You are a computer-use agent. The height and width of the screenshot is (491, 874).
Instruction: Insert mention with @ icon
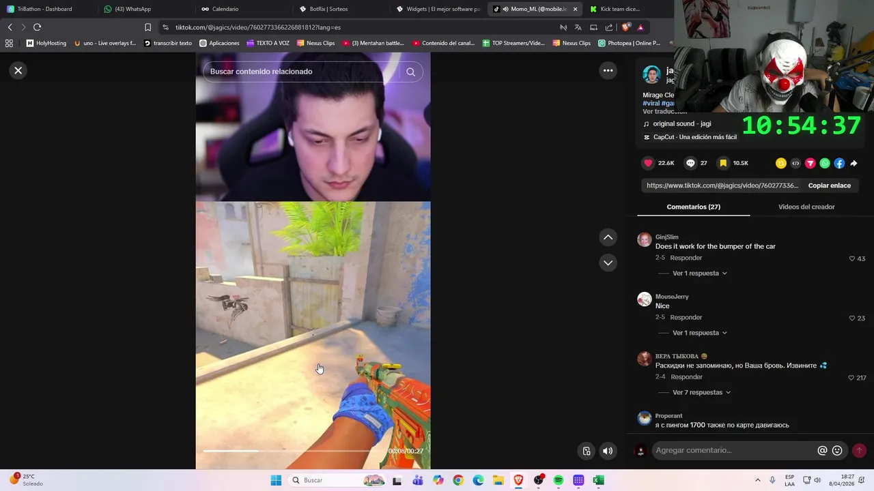point(823,451)
